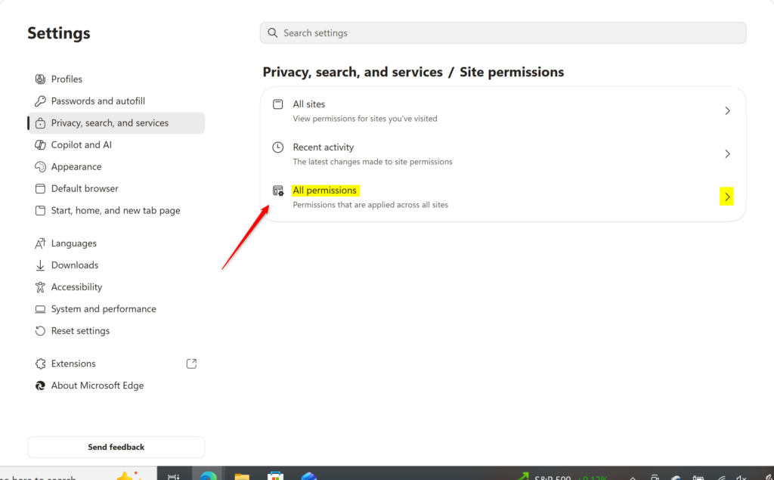Image resolution: width=774 pixels, height=480 pixels.
Task: Go to Downloads settings
Action: point(116,265)
